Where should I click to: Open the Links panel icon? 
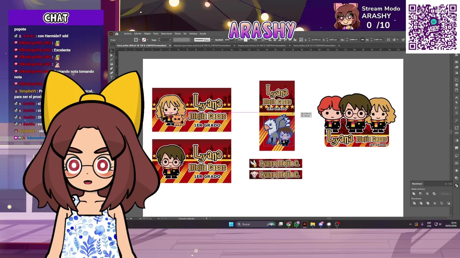pyautogui.click(x=457, y=133)
